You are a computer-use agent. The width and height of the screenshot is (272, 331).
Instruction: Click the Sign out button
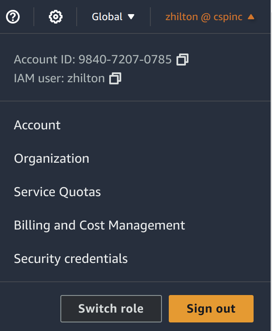tap(211, 309)
